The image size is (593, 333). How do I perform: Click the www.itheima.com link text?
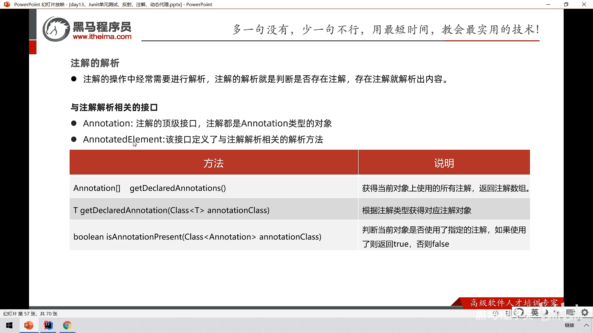102,37
